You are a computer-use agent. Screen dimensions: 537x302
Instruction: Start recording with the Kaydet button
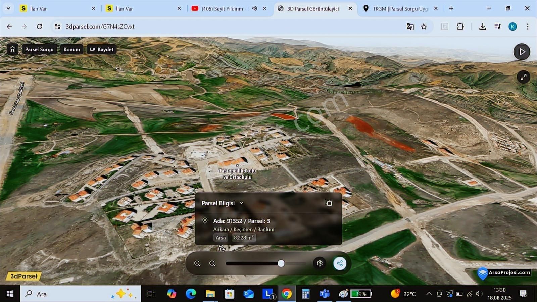pyautogui.click(x=102, y=49)
